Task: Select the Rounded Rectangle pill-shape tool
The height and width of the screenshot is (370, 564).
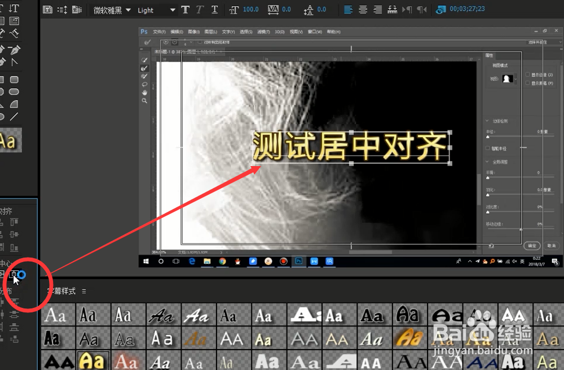Action: (x=14, y=92)
